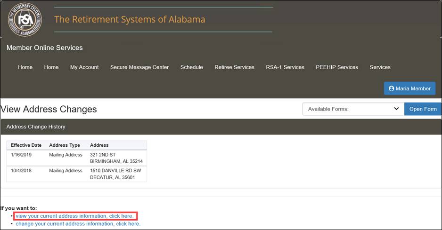Select the second Home menu item
Screen dimensions: 442x230
tap(51, 67)
